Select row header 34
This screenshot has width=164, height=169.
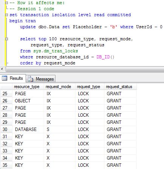(x=6, y=158)
